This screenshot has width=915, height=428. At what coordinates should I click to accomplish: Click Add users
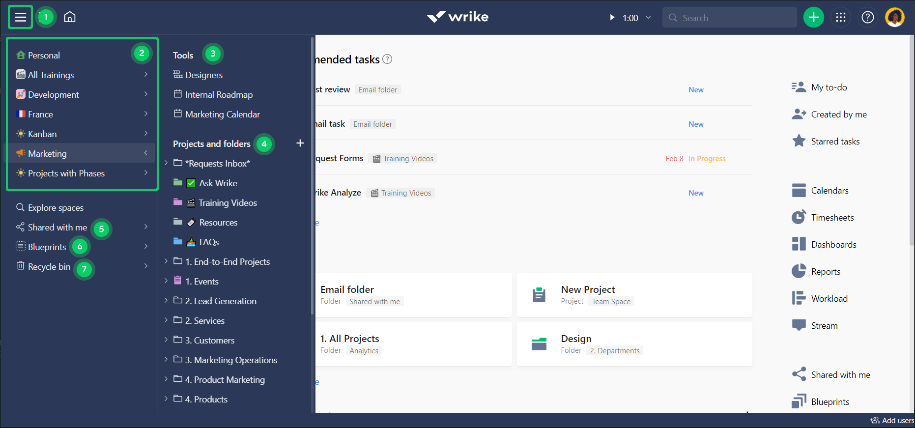pos(892,420)
